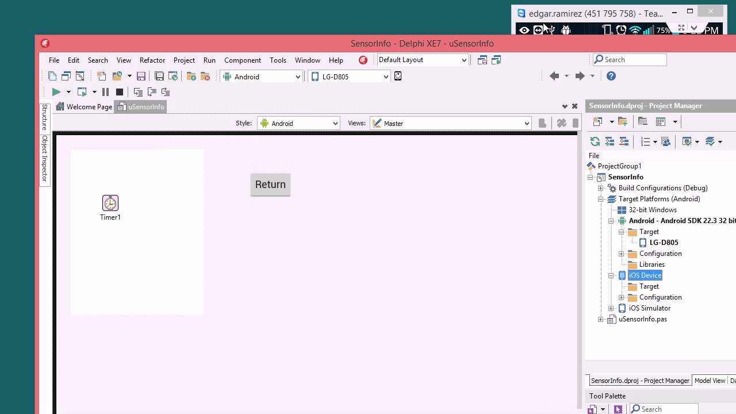Image resolution: width=736 pixels, height=414 pixels.
Task: Click the Stop (program reset) icon
Action: [120, 92]
